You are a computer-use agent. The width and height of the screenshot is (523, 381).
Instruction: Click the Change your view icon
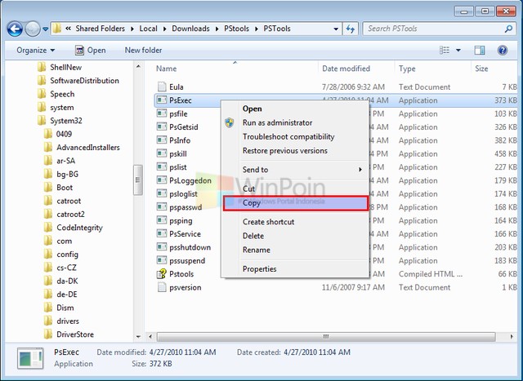445,51
